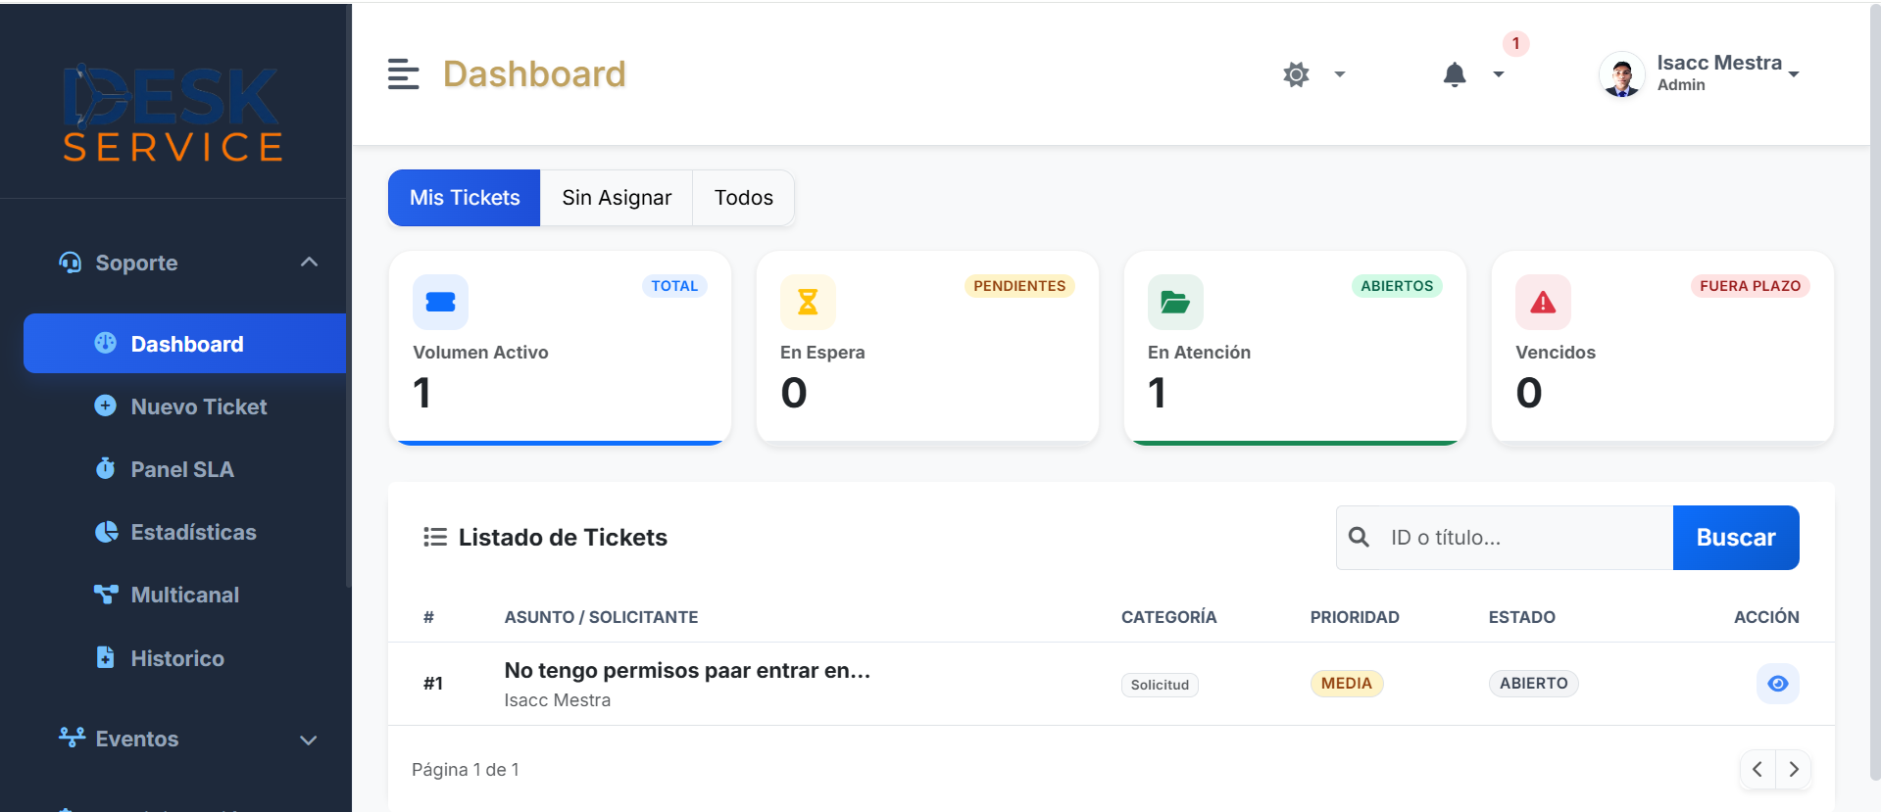The height and width of the screenshot is (812, 1881).
Task: Click the Nuevo Ticket plus icon
Action: point(106,406)
